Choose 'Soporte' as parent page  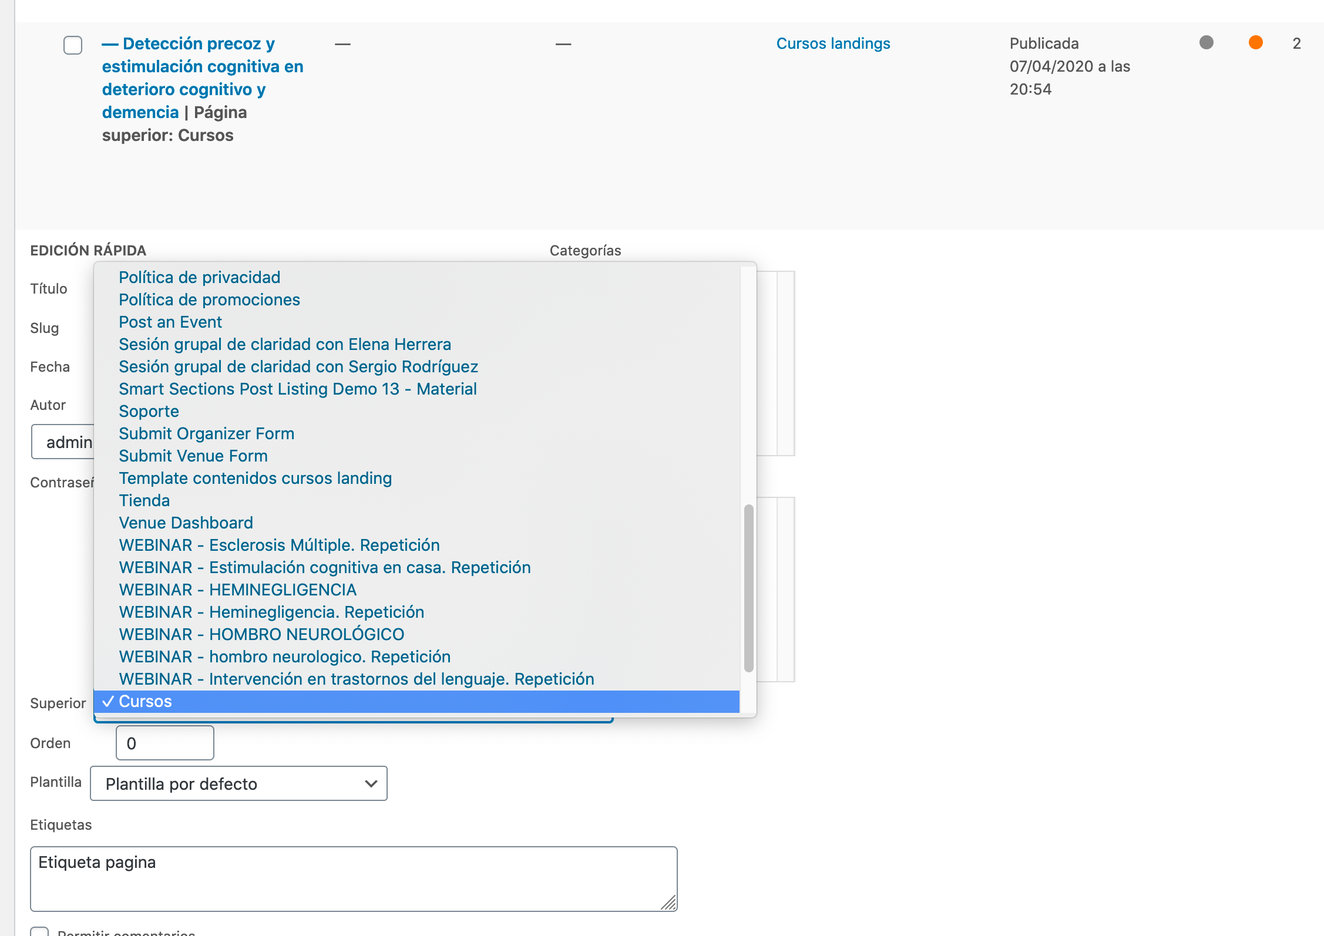(x=416, y=411)
